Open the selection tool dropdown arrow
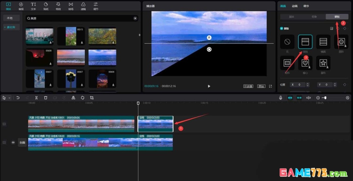The height and width of the screenshot is (181, 353). [9, 98]
